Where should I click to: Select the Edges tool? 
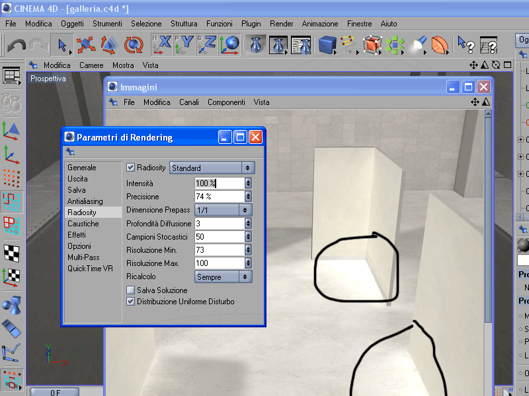(11, 202)
